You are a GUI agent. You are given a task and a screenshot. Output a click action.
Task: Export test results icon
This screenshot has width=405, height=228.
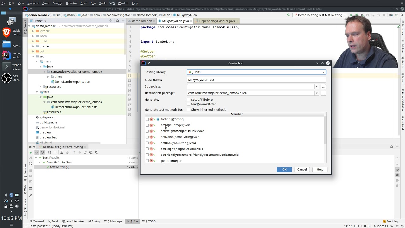tap(85, 152)
